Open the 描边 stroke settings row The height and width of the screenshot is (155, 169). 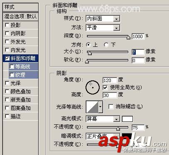point(20,116)
